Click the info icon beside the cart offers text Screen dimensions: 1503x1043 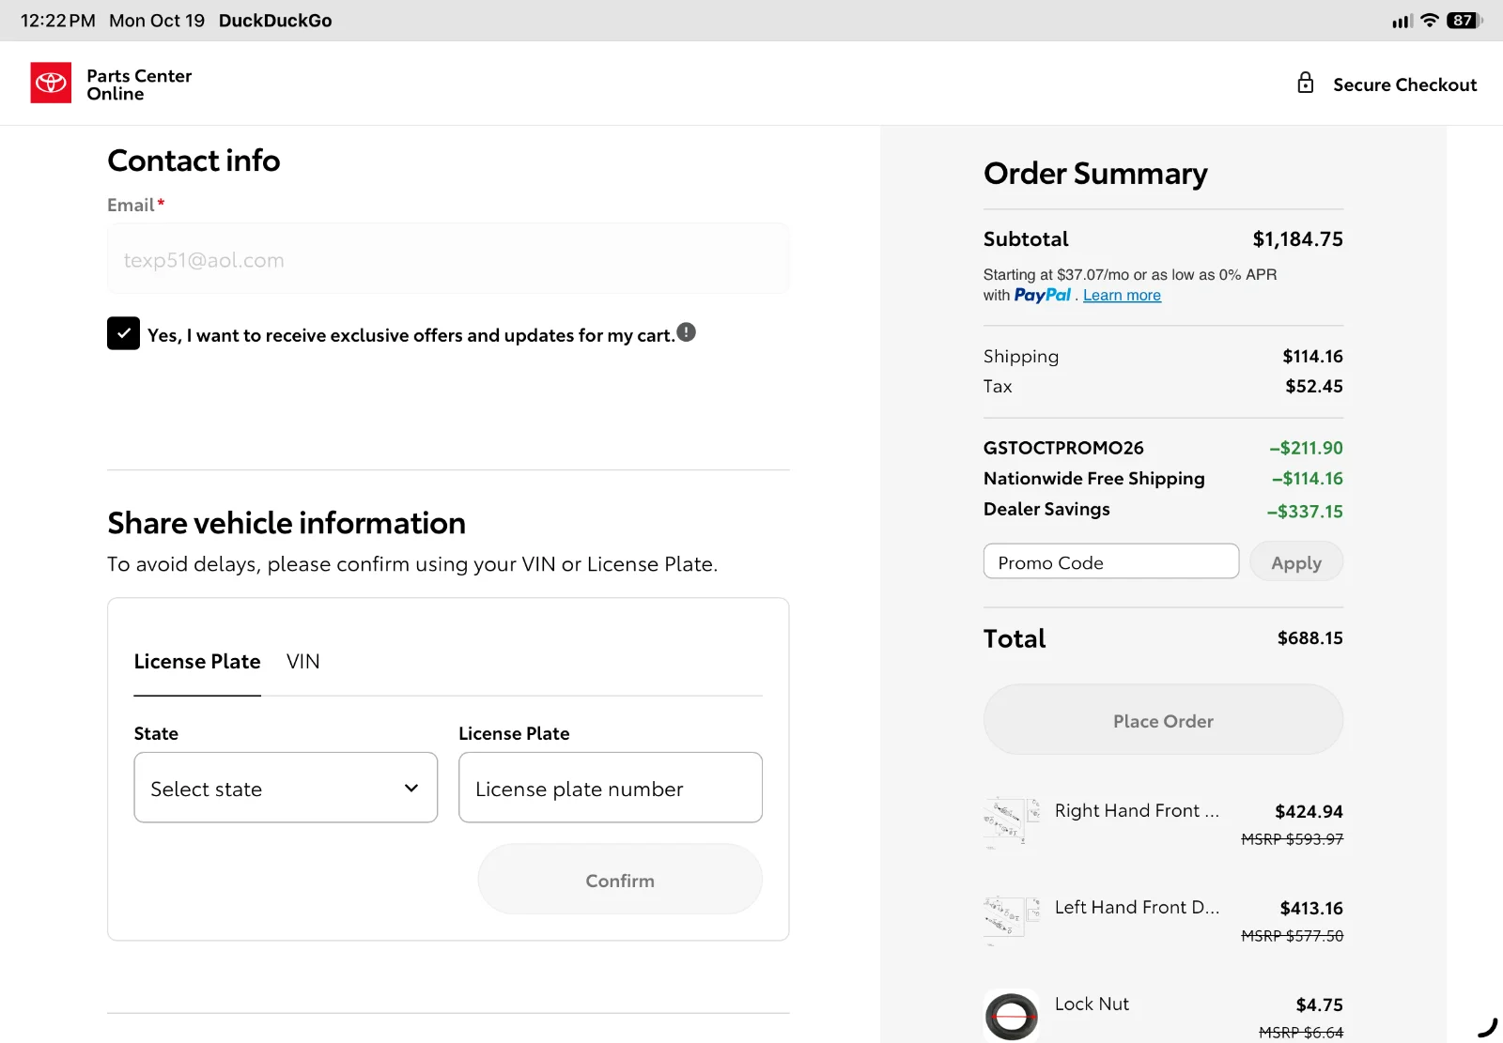(687, 332)
